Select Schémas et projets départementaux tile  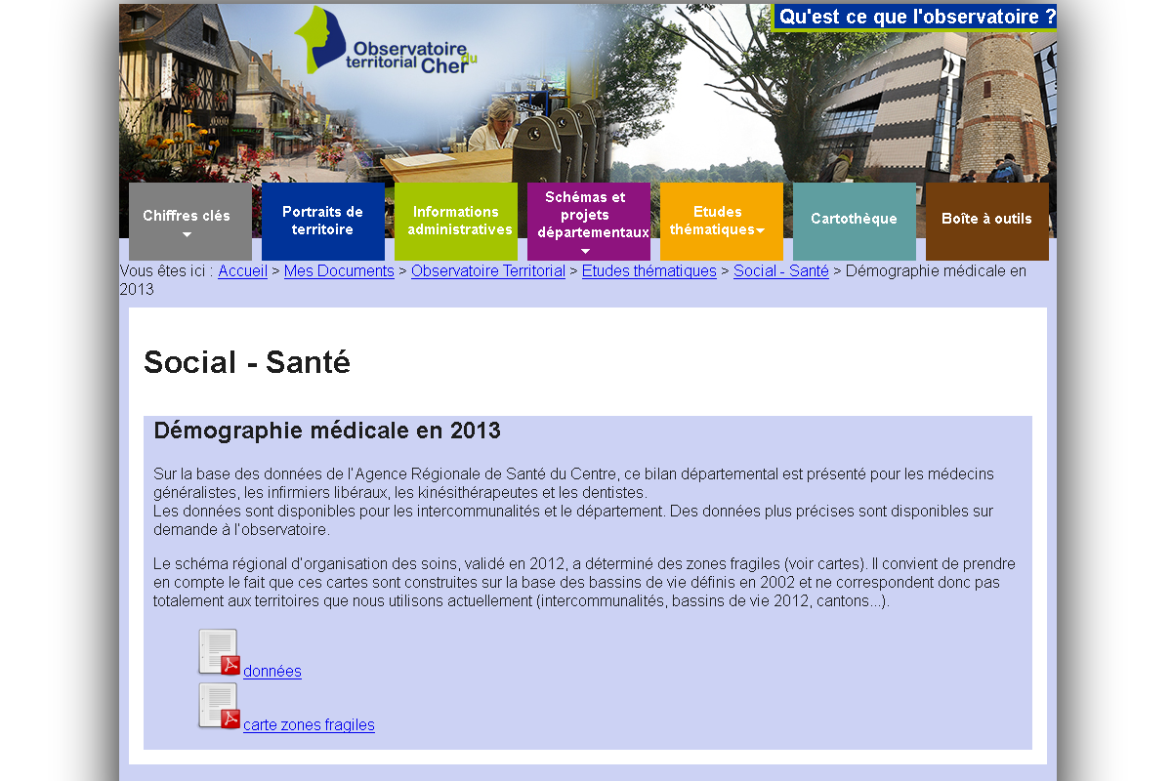(x=589, y=222)
